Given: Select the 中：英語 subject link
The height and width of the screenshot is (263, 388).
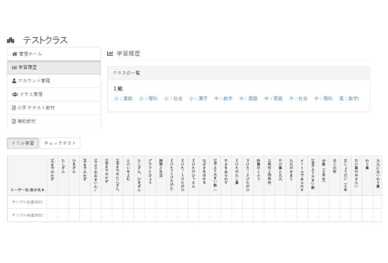Looking at the screenshot, I should click(x=273, y=99).
